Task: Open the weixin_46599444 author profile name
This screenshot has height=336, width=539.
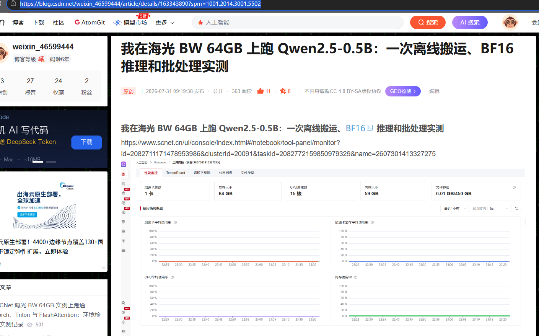Action: [x=43, y=47]
